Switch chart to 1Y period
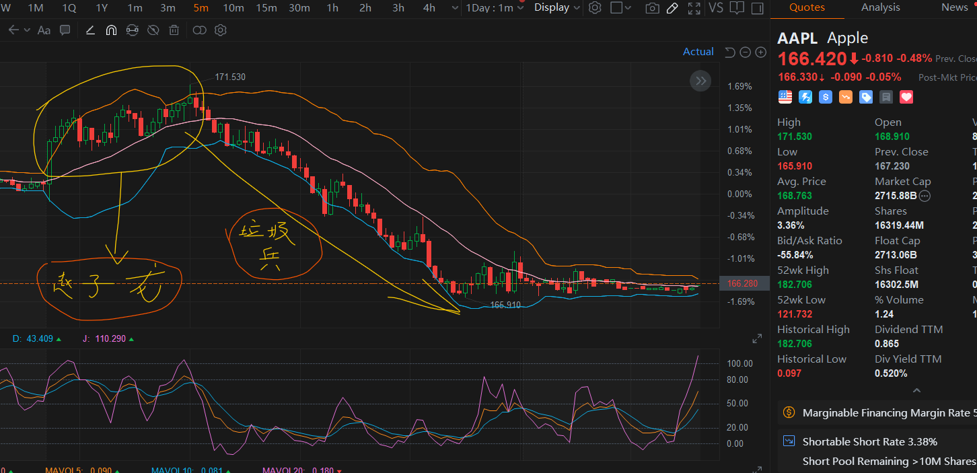 coord(102,8)
